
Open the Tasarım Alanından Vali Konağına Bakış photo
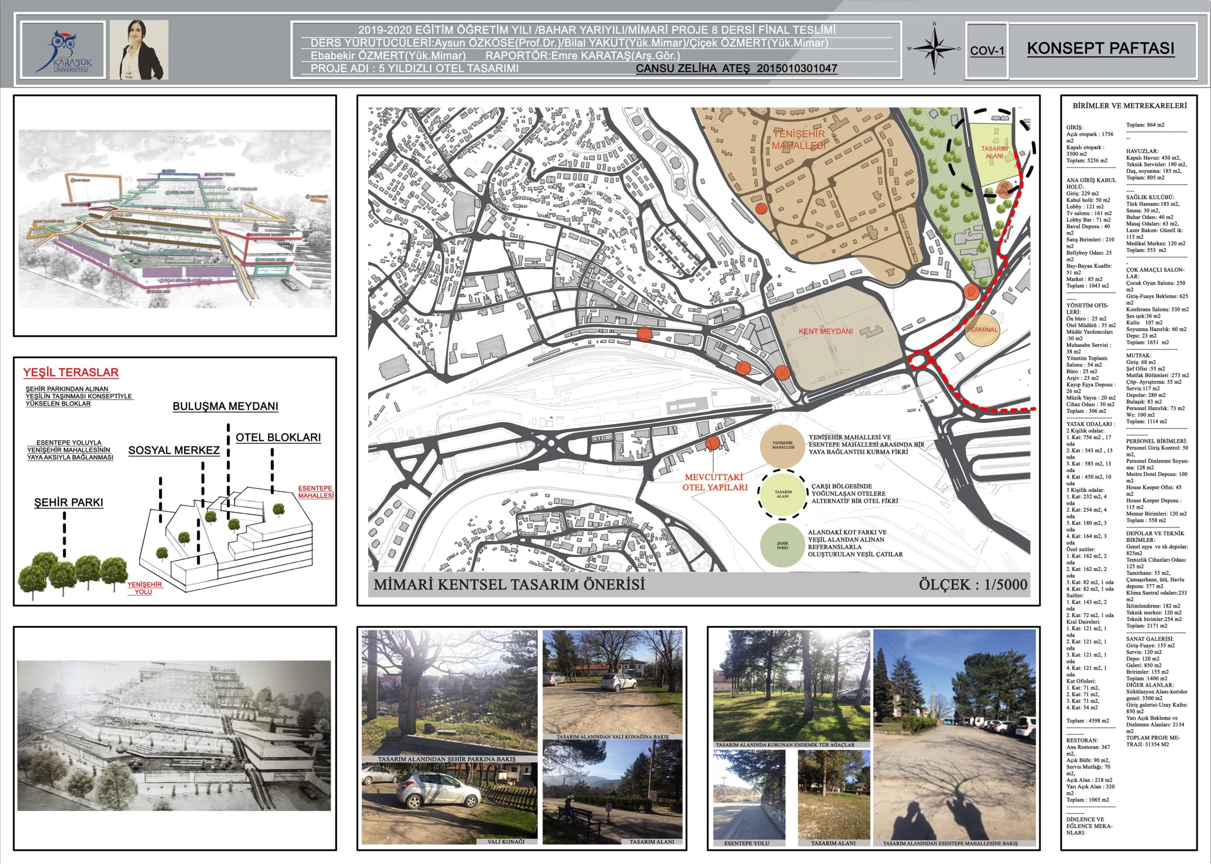click(x=612, y=684)
